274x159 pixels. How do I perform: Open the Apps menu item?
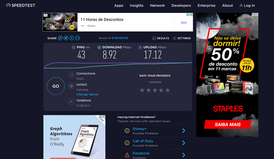[x=119, y=5]
